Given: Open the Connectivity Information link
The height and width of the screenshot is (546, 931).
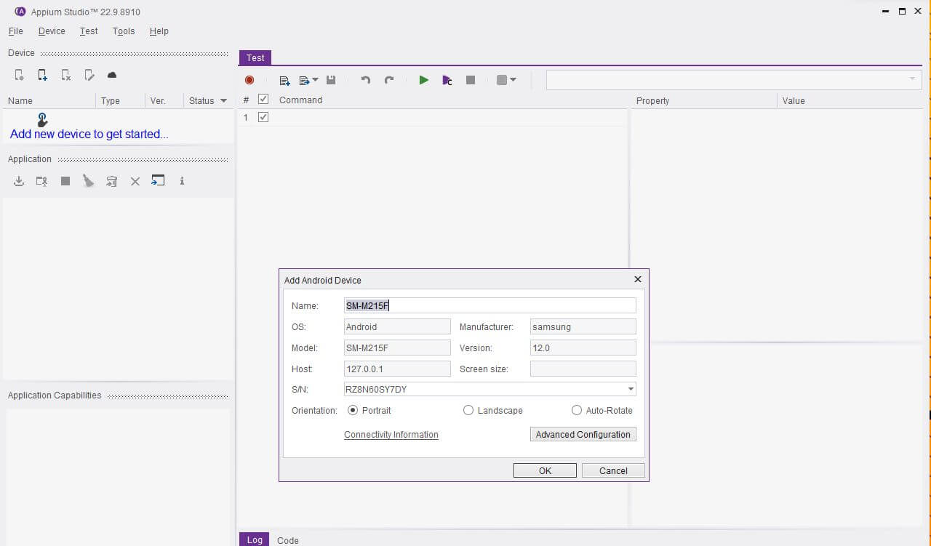Looking at the screenshot, I should (391, 435).
